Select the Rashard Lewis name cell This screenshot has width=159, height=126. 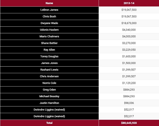[x=49, y=70]
